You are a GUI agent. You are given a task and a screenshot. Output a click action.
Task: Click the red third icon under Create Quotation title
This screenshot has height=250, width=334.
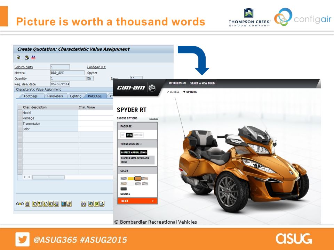tap(33, 57)
